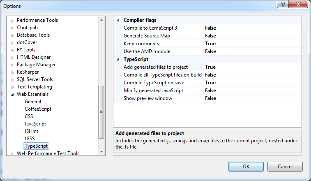Open the CoffeeScript options page
The image size is (311, 181).
38,109
